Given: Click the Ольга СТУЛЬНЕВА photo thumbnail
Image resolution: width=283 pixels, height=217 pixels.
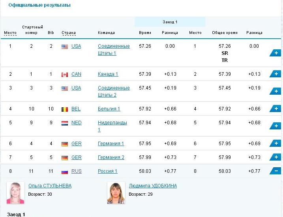Looking at the screenshot, I should (x=15, y=193).
